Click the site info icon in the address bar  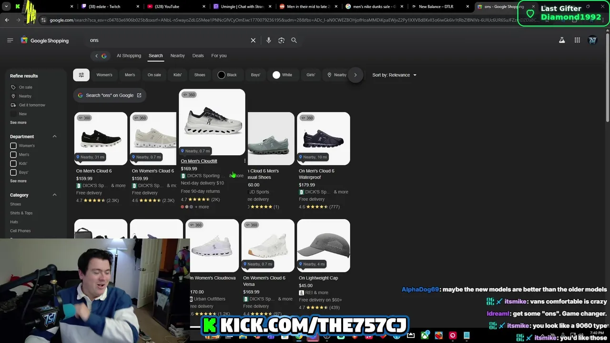pos(43,20)
